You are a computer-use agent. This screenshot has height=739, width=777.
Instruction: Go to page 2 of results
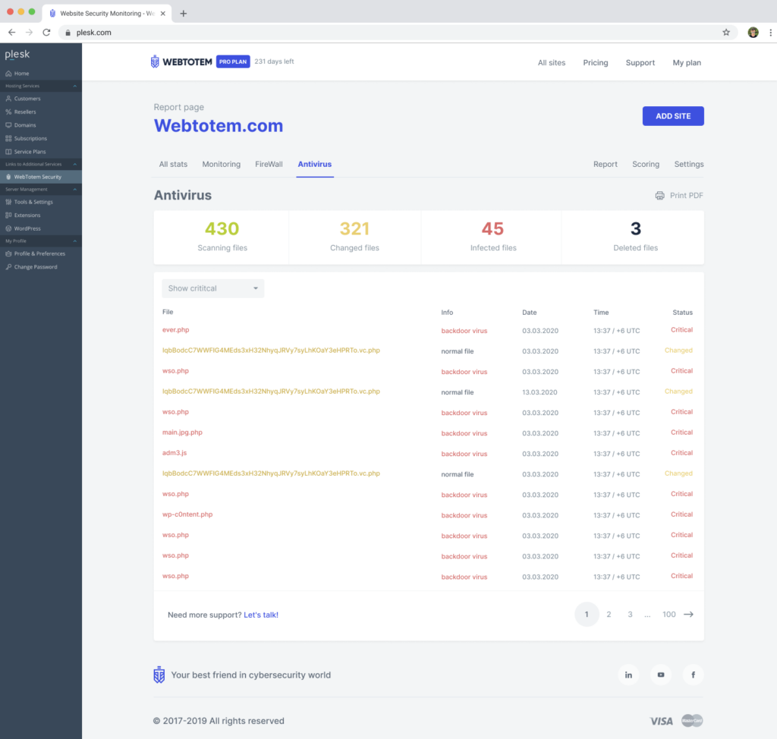609,615
